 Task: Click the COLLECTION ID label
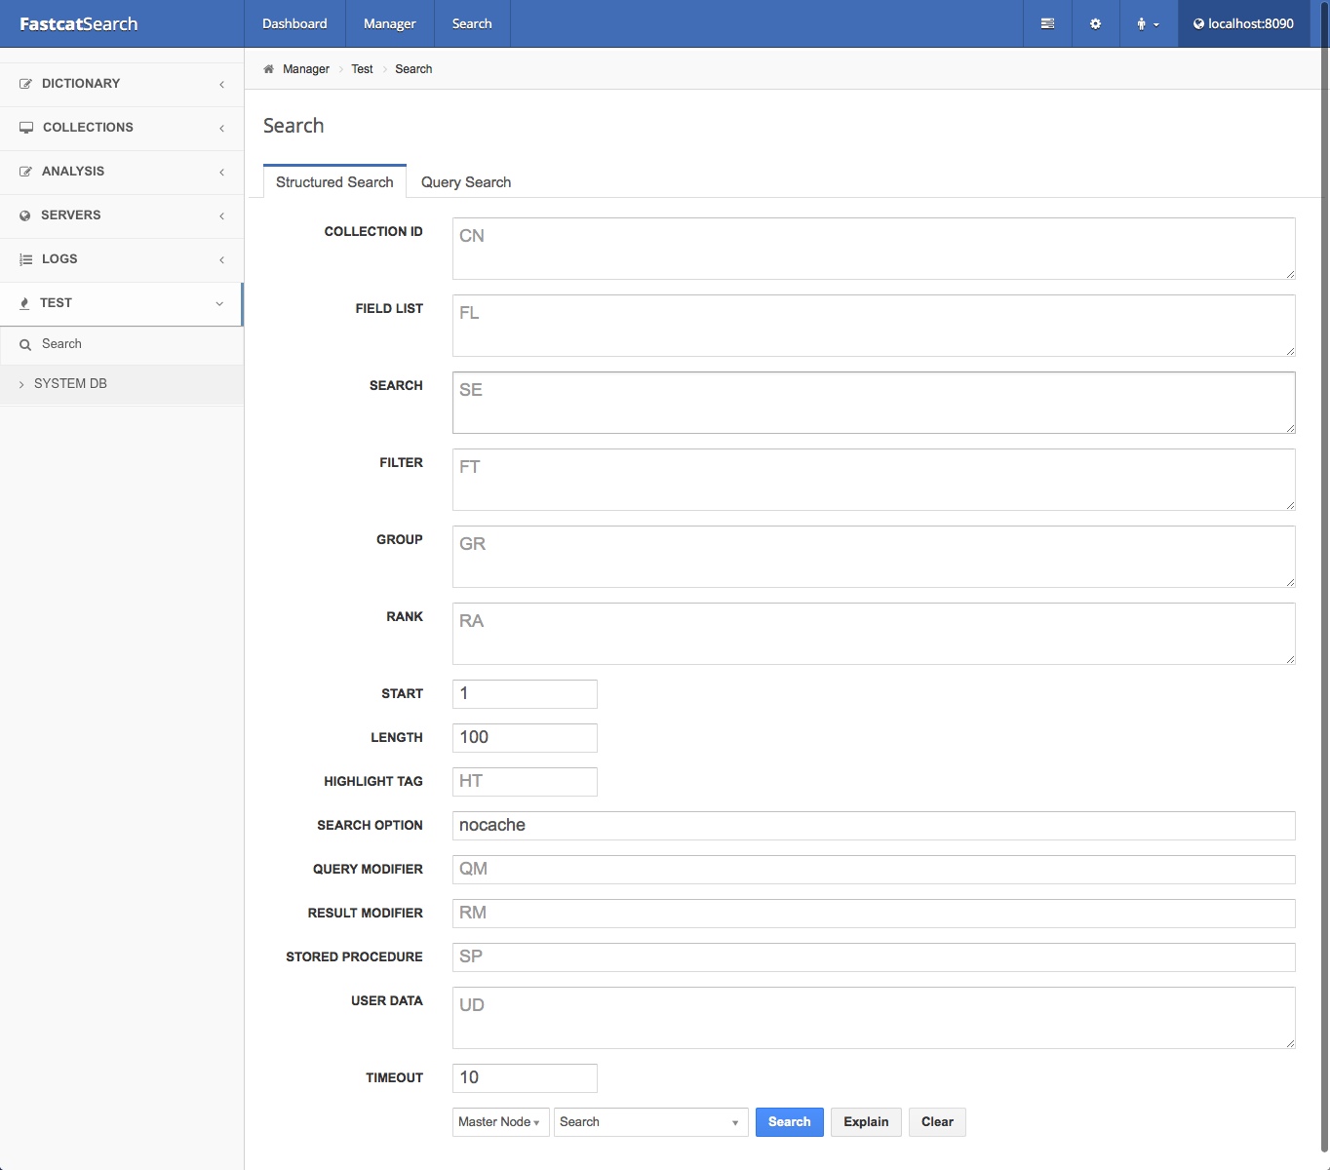pos(373,232)
